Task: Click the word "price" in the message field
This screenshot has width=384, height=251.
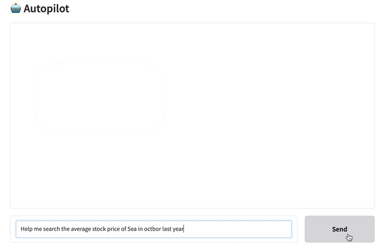Action: click(x=118, y=229)
